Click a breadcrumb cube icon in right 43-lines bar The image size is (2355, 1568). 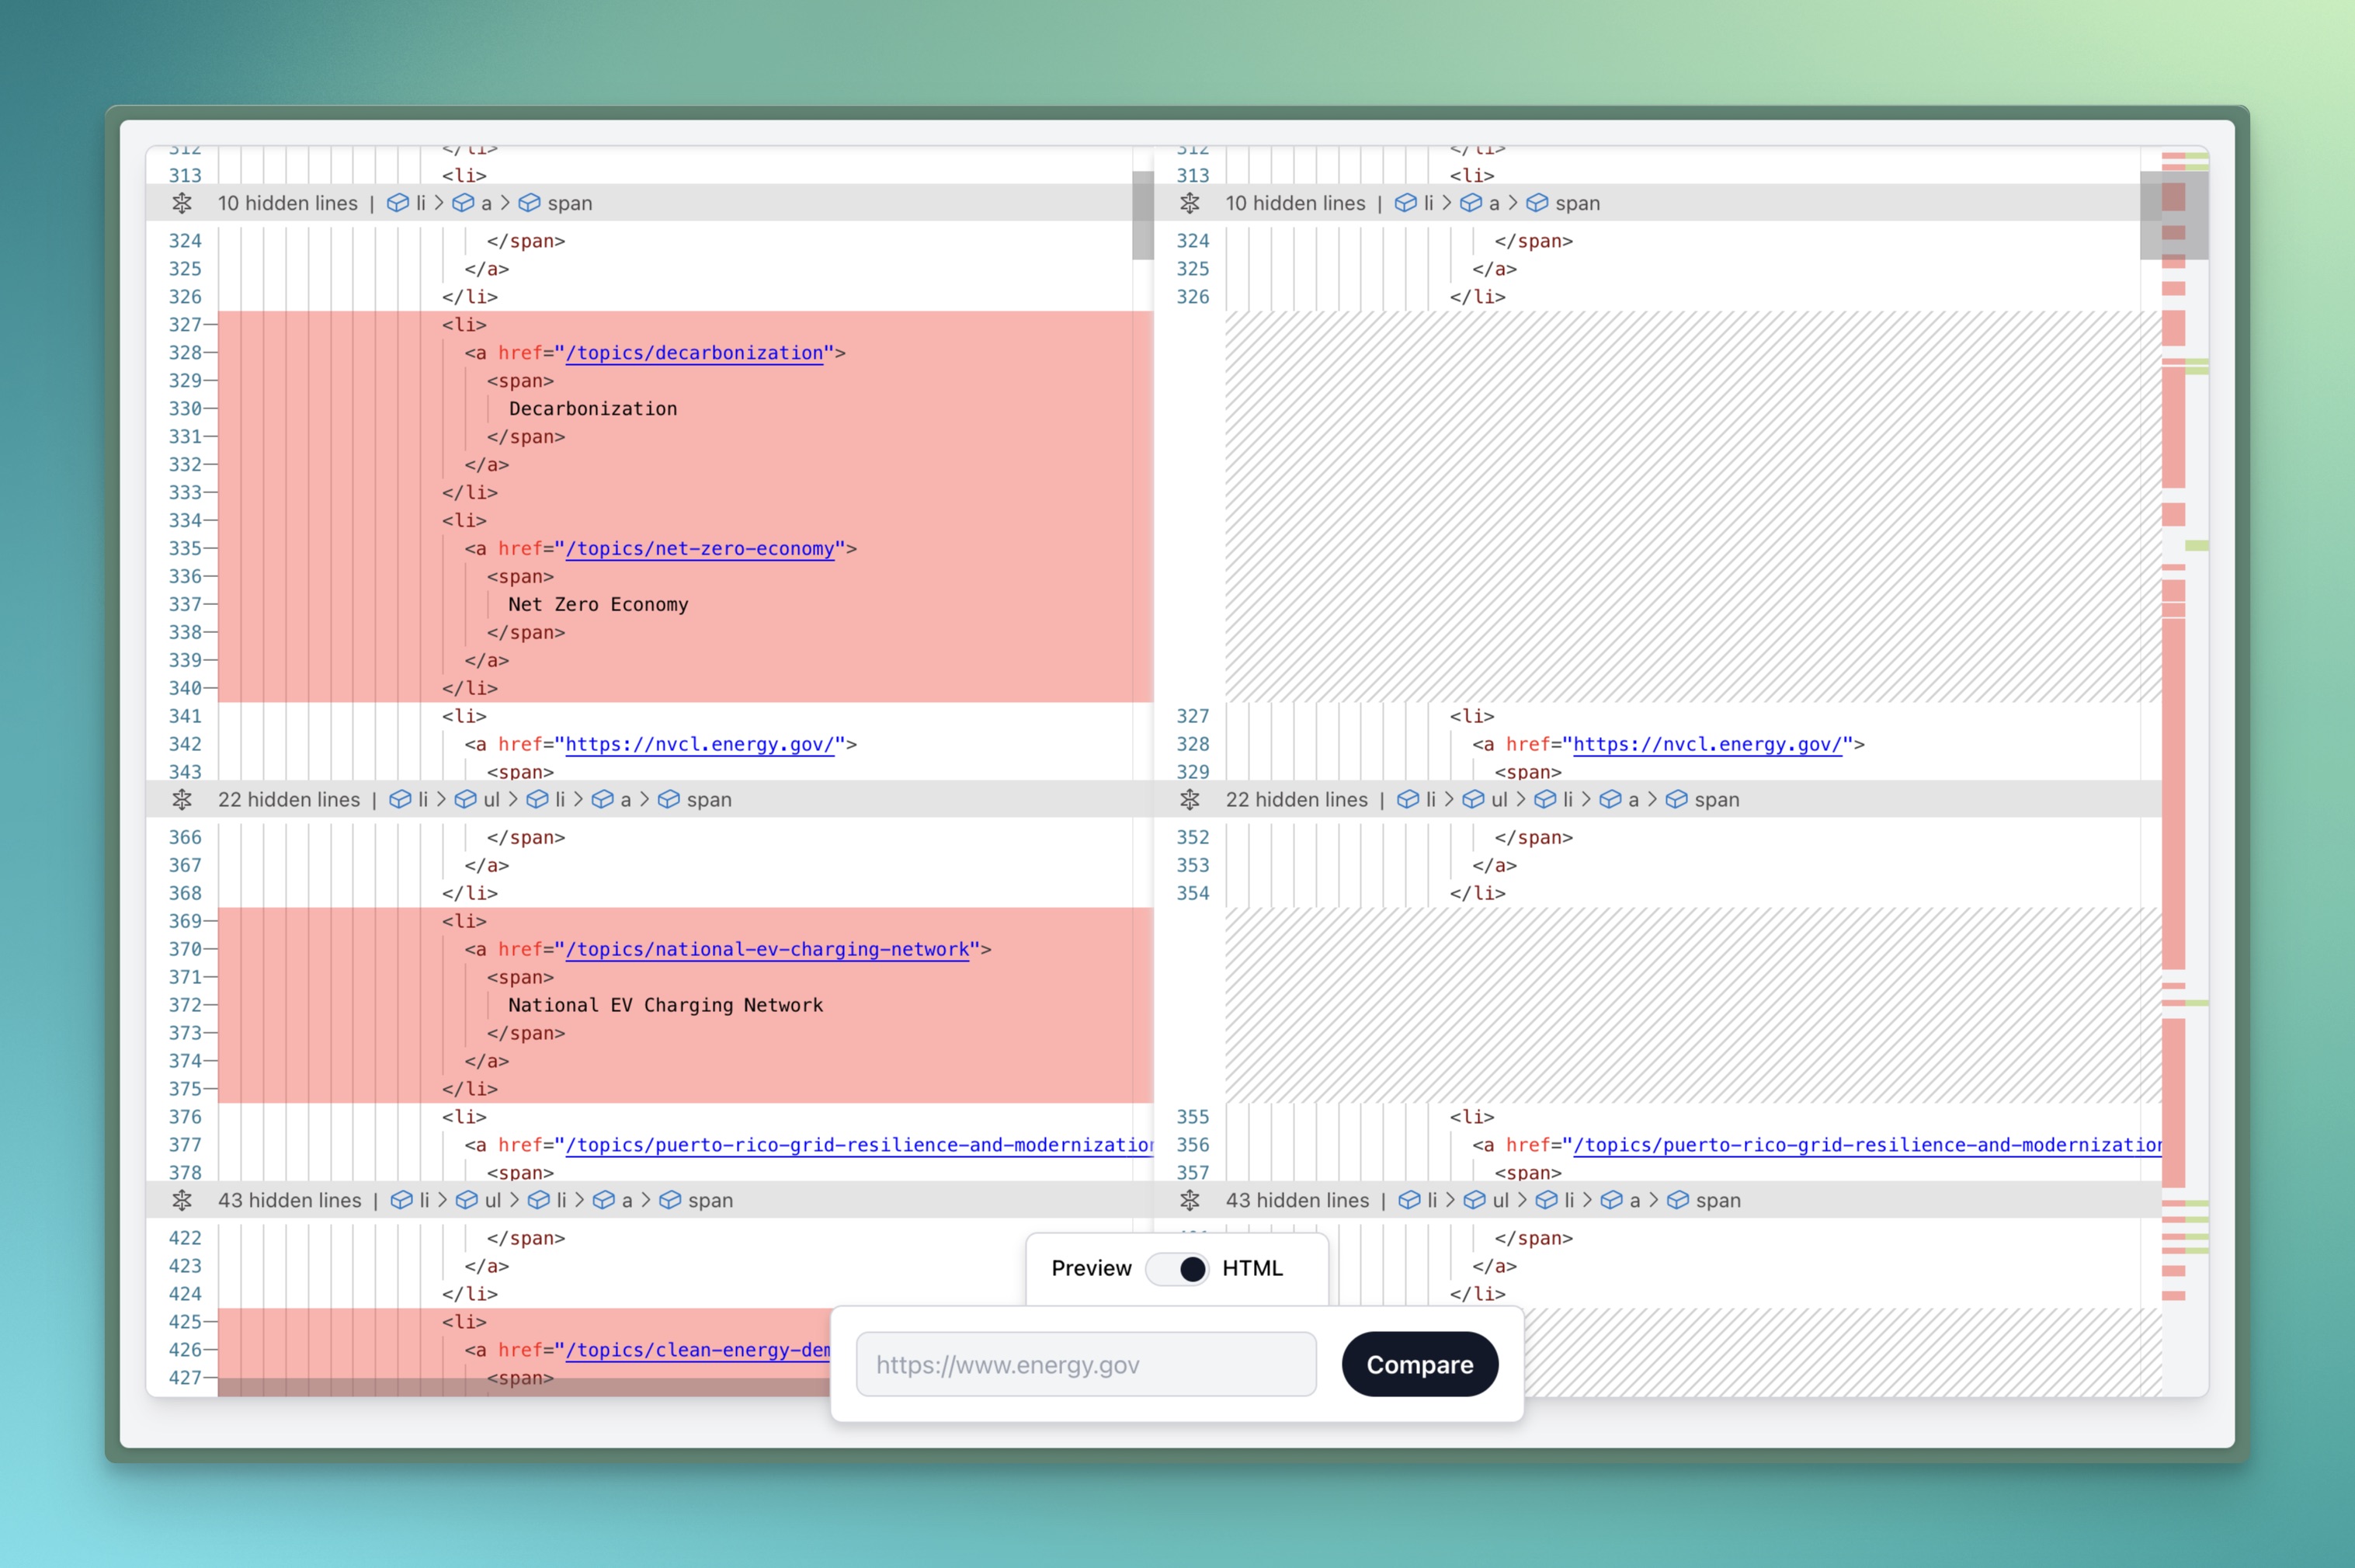tap(1611, 1200)
